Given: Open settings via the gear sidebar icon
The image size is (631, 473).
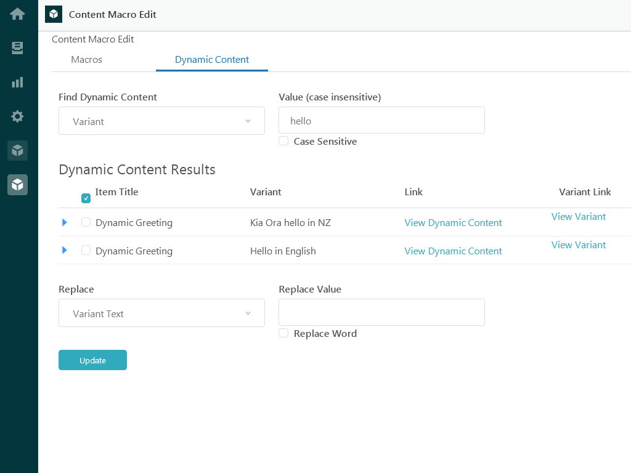Looking at the screenshot, I should click(x=17, y=116).
